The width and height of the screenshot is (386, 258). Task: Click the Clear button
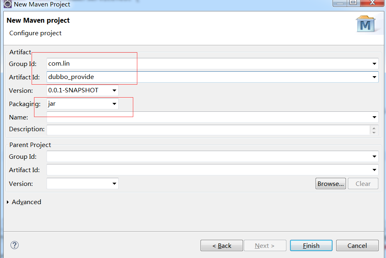[x=363, y=183]
